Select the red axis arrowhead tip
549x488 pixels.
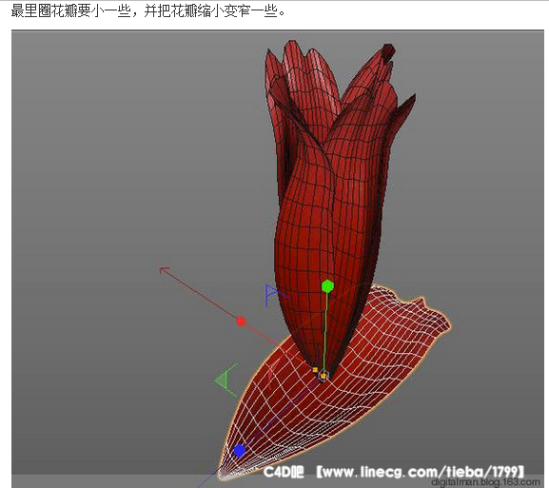click(x=164, y=270)
